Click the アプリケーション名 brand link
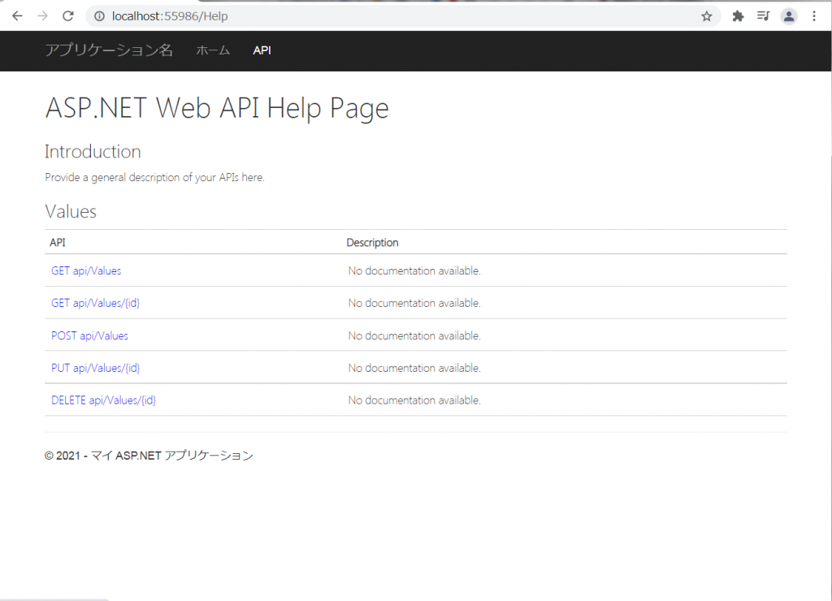This screenshot has height=601, width=832. click(x=110, y=50)
